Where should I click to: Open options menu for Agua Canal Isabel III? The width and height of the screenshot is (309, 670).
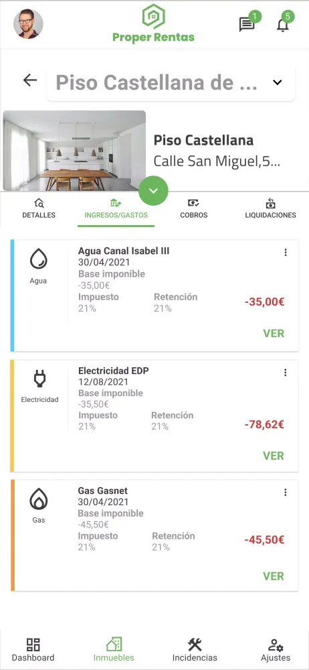(286, 253)
